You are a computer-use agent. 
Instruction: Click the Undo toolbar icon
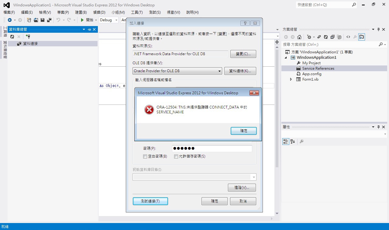coord(58,20)
